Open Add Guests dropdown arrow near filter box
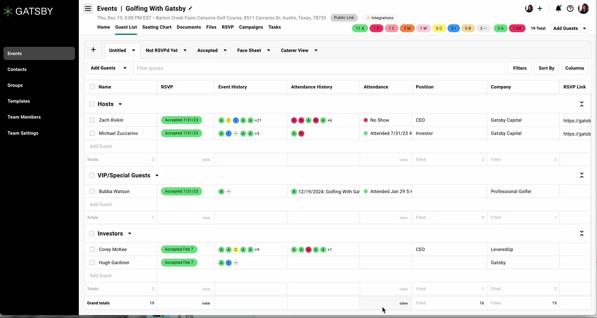This screenshot has width=597, height=318. click(125, 68)
